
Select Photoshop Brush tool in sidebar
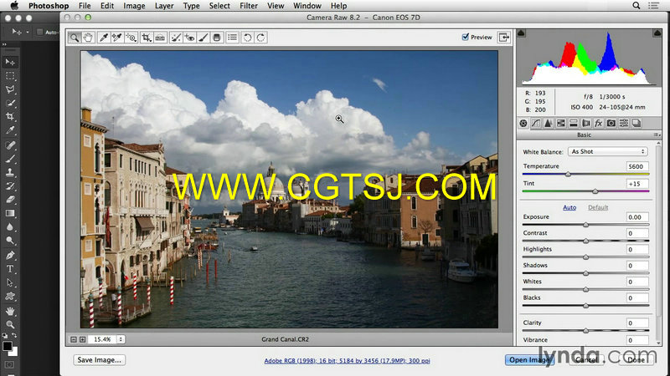(10, 159)
